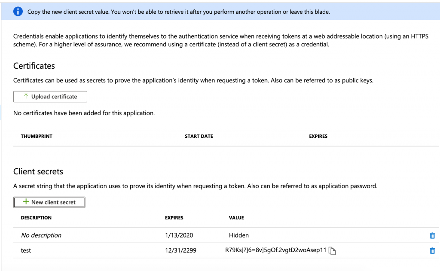The width and height of the screenshot is (440, 271).
Task: Click the Client secrets table EXPIRES header
Action: coord(174,218)
